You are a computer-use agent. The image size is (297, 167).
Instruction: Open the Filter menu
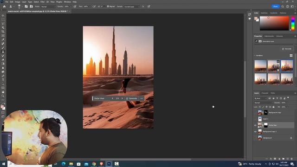[42, 2]
